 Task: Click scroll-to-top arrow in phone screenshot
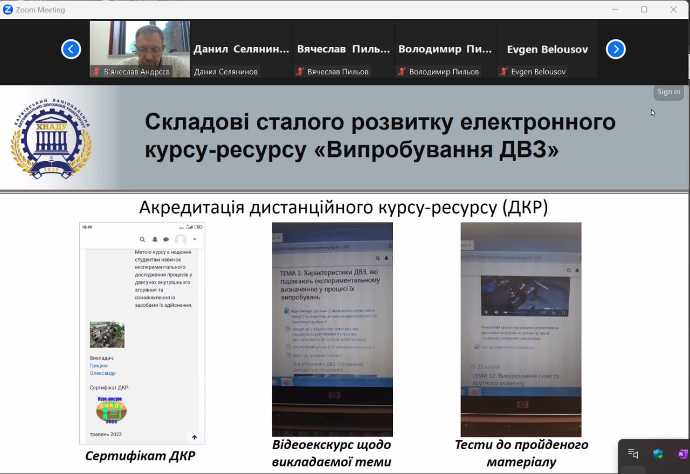pyautogui.click(x=195, y=437)
